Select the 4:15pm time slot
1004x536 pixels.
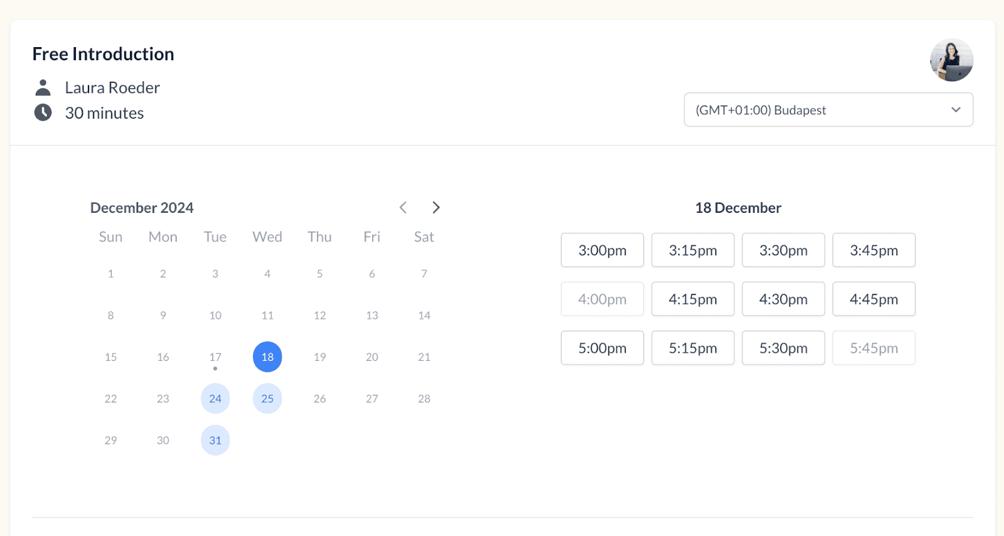click(693, 299)
